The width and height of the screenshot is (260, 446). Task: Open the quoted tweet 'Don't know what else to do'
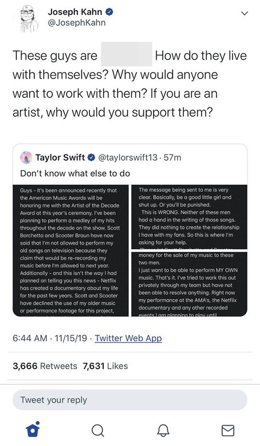click(x=75, y=173)
